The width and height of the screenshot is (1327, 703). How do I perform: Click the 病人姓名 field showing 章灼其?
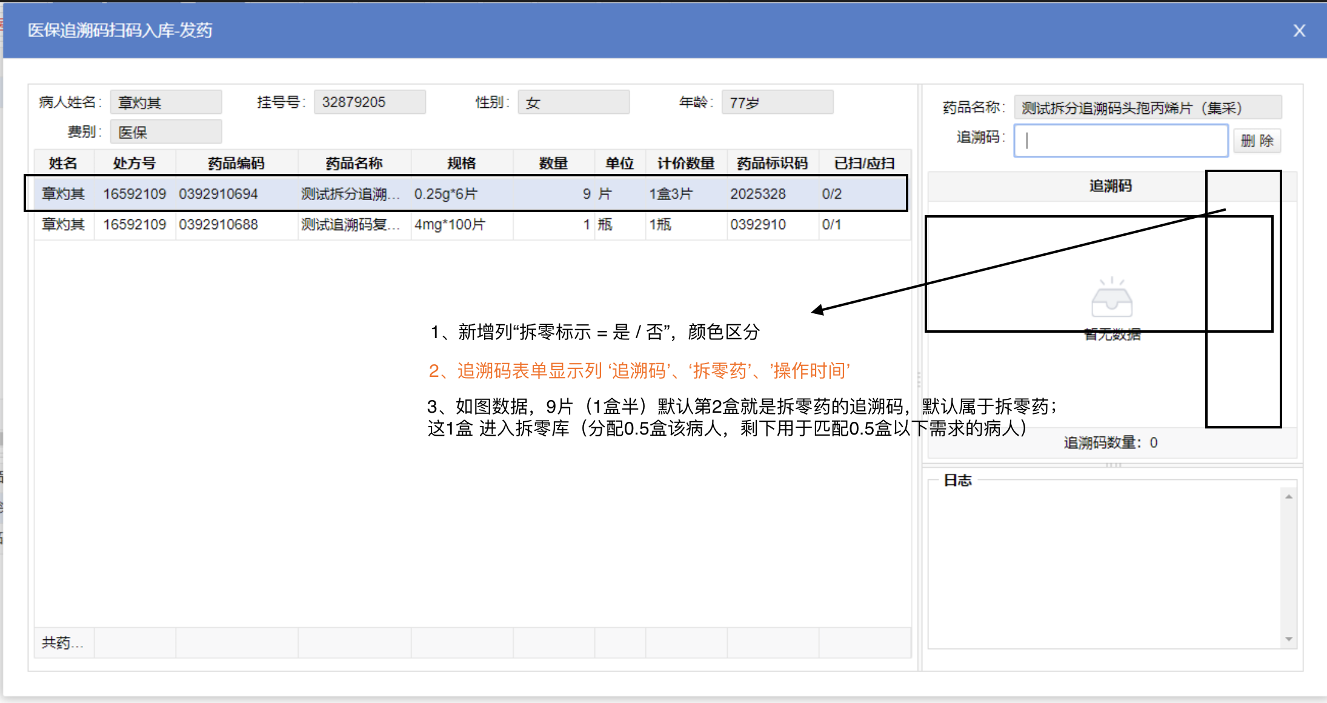click(x=165, y=102)
